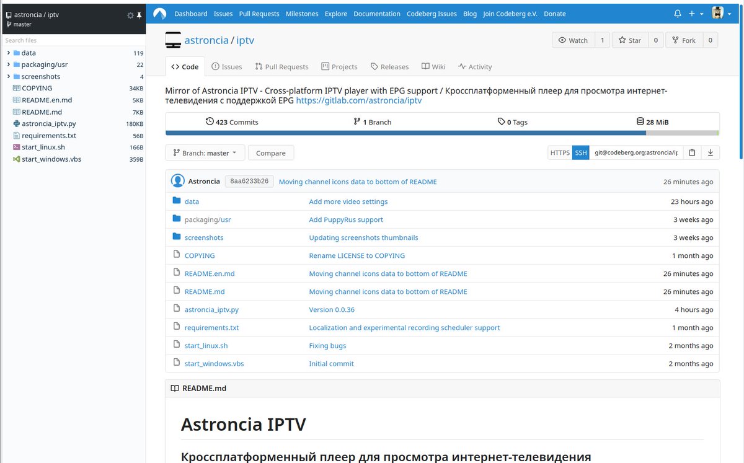Open the plus create menu
Viewport: 744px width, 463px height.
(x=696, y=14)
